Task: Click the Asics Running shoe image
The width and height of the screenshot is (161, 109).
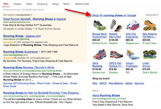Action: click(99, 54)
